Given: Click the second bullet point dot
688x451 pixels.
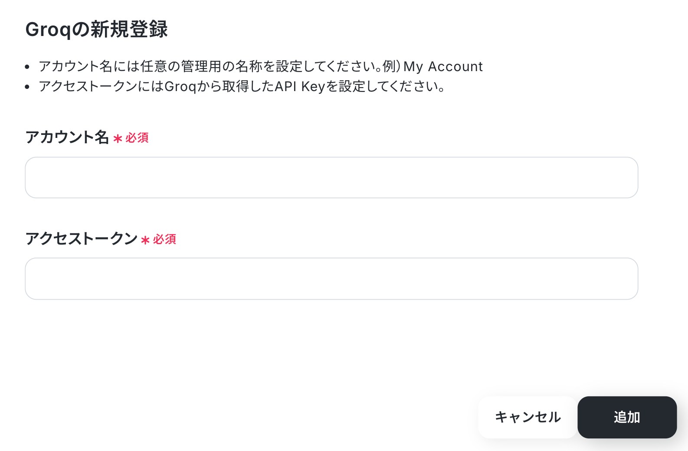Looking at the screenshot, I should [x=27, y=87].
